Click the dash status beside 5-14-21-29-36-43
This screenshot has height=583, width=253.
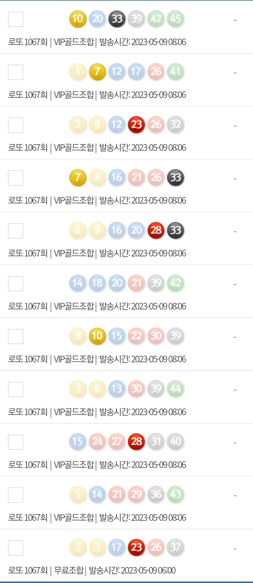pos(235,496)
